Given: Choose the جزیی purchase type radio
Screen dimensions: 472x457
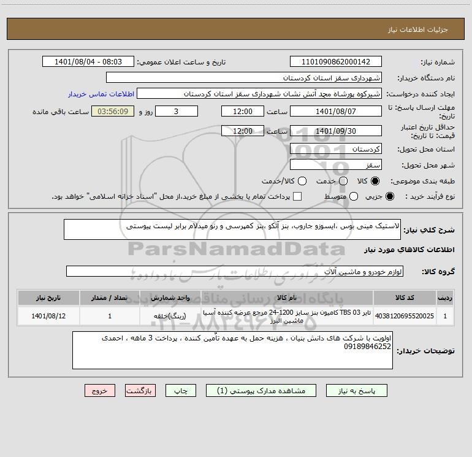Looking at the screenshot, I should coord(389,196).
